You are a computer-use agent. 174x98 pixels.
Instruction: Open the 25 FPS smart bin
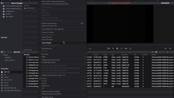tap(6, 77)
